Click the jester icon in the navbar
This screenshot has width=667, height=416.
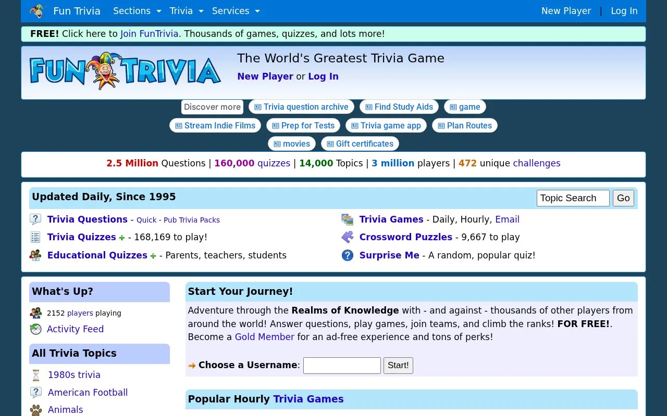(x=38, y=11)
